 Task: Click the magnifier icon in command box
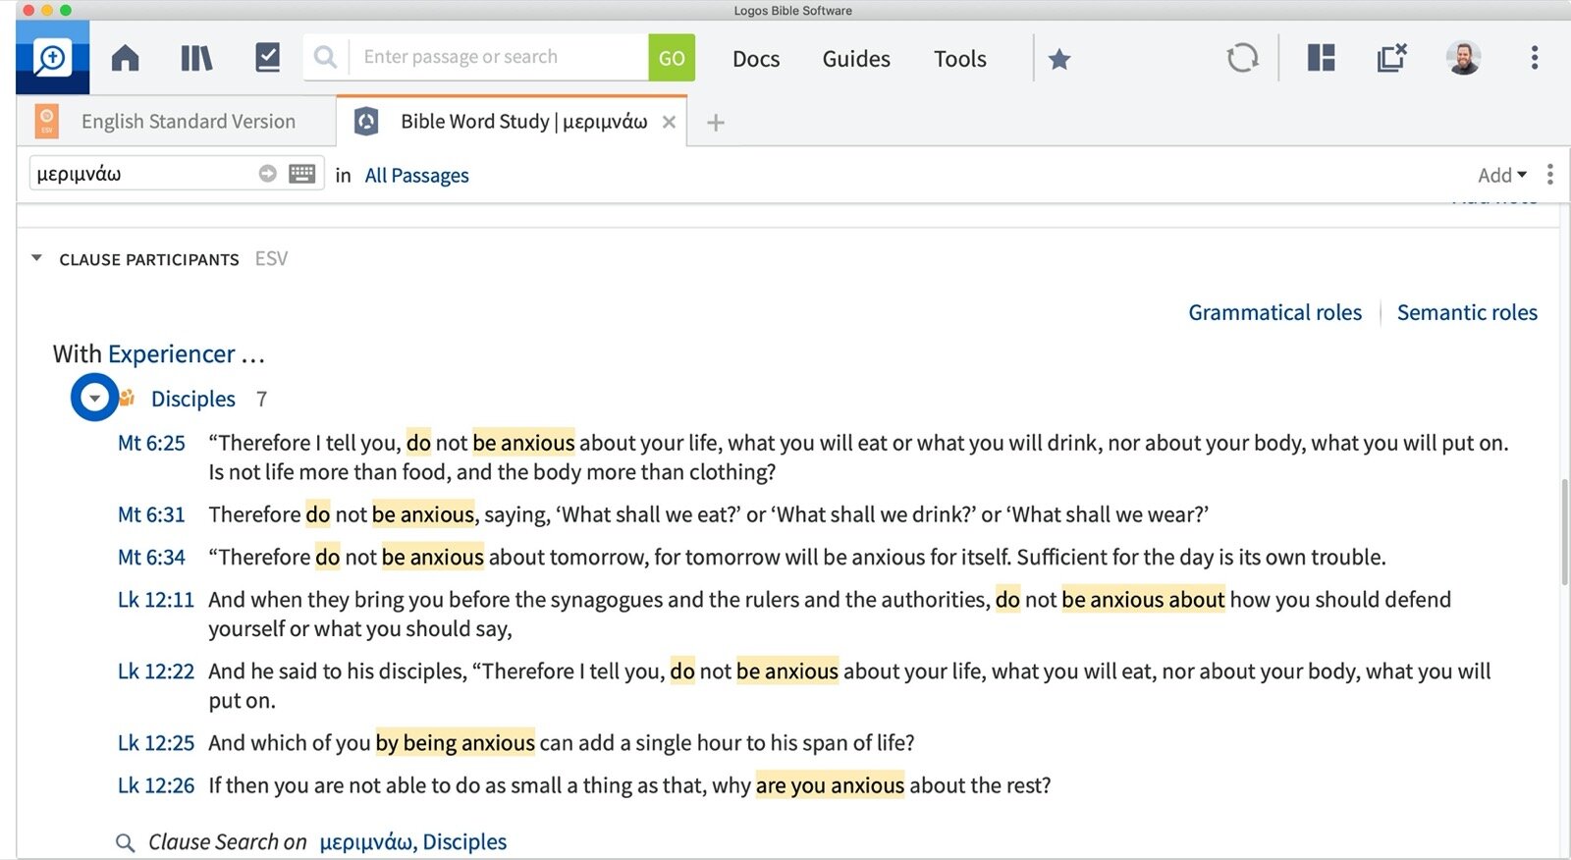coord(325,57)
